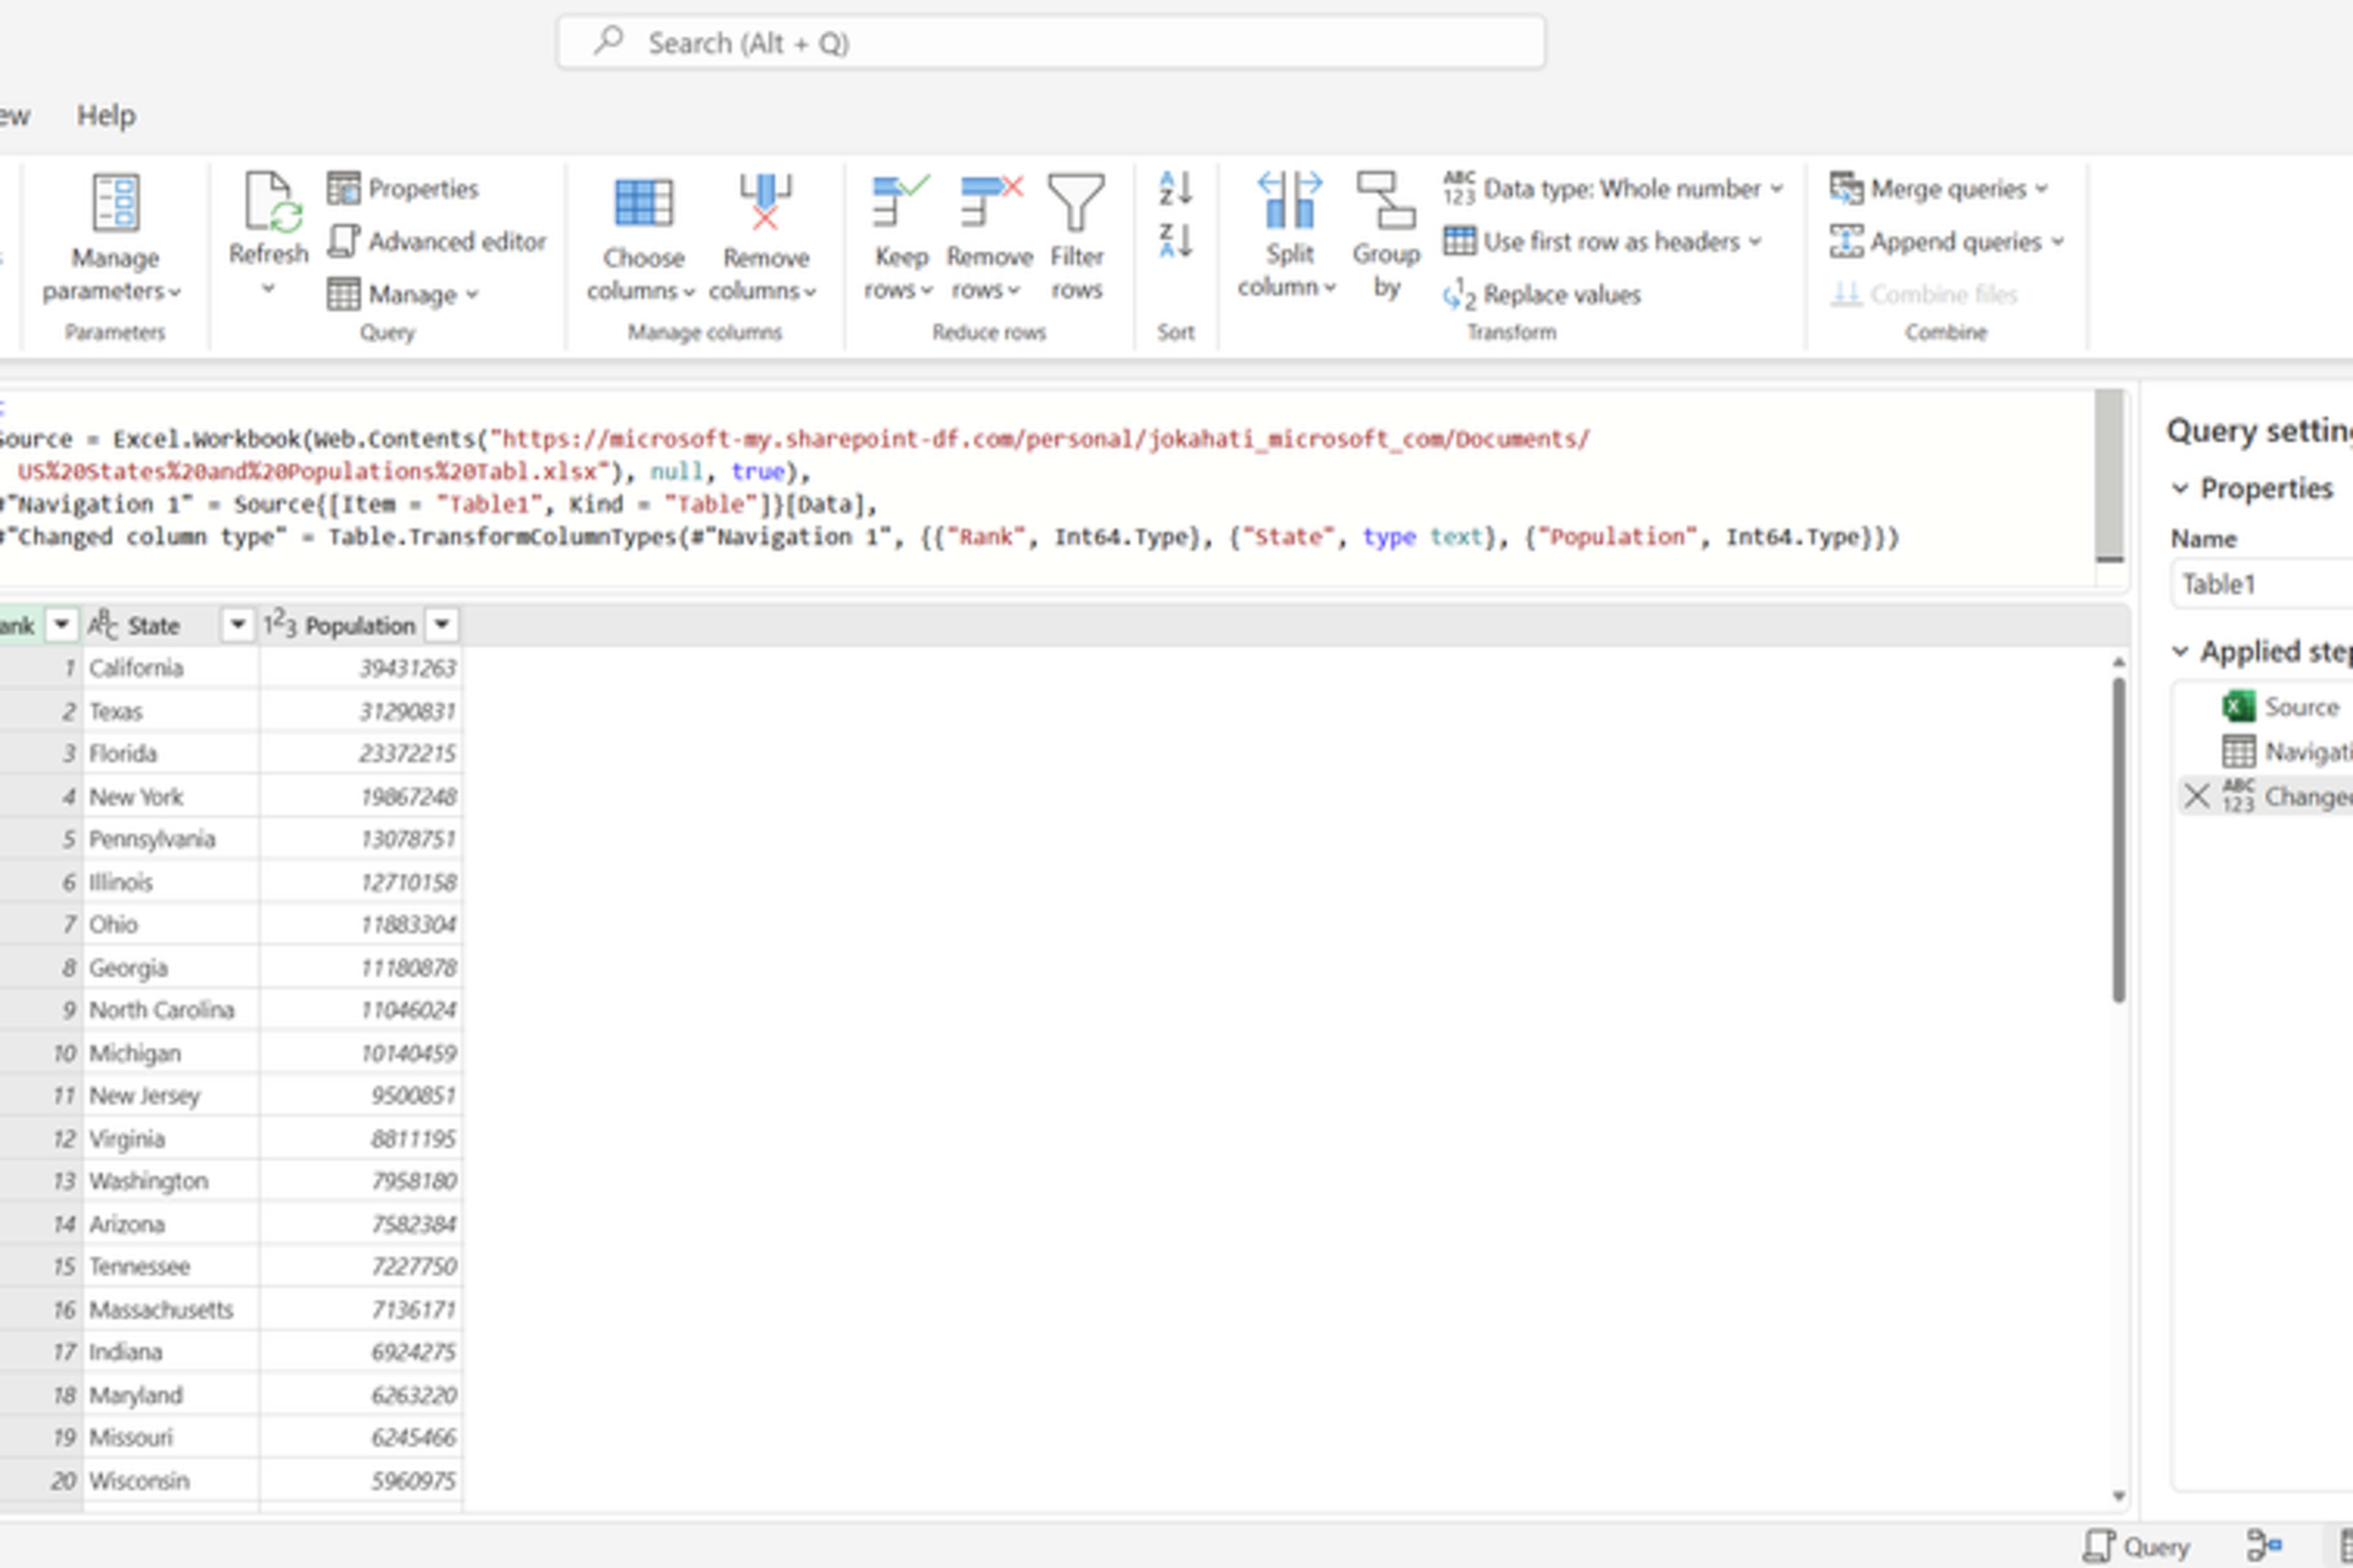Select the North Carolina cell
Viewport: 2353px width, 1568px height.
[x=171, y=1010]
